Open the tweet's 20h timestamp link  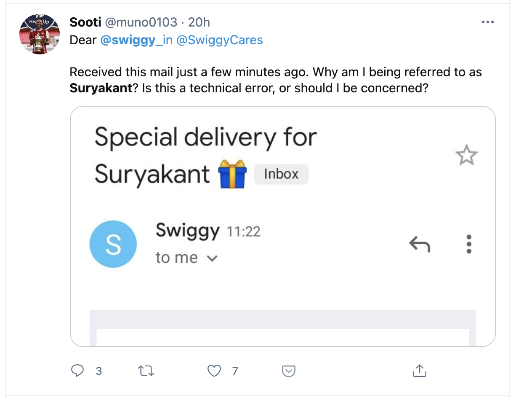[x=199, y=22]
